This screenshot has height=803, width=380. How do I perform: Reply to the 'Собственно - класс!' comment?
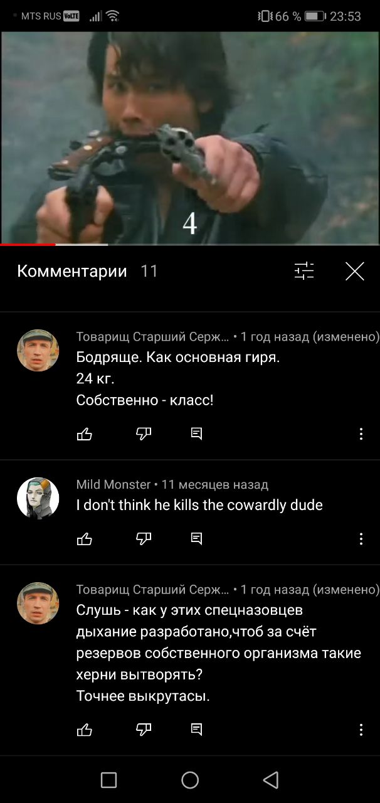click(196, 433)
